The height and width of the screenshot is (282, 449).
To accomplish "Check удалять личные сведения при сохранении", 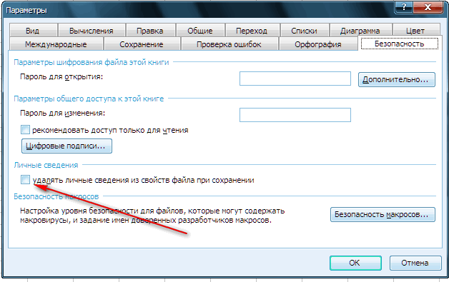I will click(25, 180).
